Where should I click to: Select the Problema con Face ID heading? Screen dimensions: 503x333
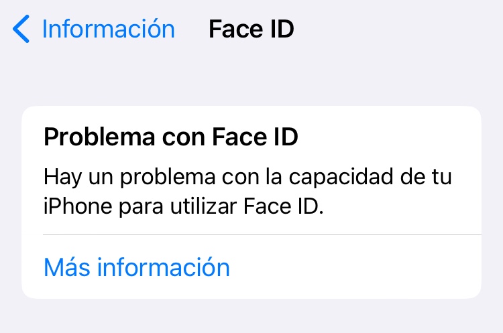[x=170, y=138]
